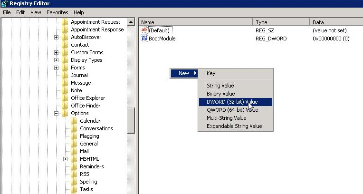Open the Favorites menu
Image resolution: width=363 pixels, height=194 pixels.
pos(57,12)
